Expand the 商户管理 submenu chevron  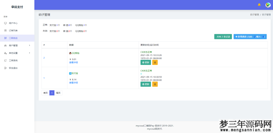[x=29, y=46]
